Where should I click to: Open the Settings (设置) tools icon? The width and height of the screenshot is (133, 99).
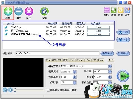pyautogui.click(x=127, y=10)
